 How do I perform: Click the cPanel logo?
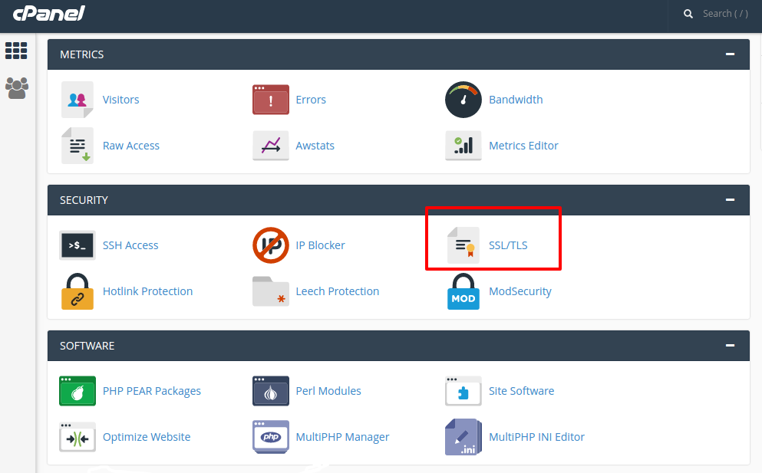[48, 14]
